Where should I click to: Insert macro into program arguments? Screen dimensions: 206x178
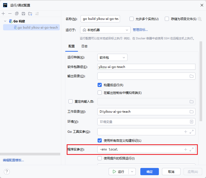click(x=185, y=149)
